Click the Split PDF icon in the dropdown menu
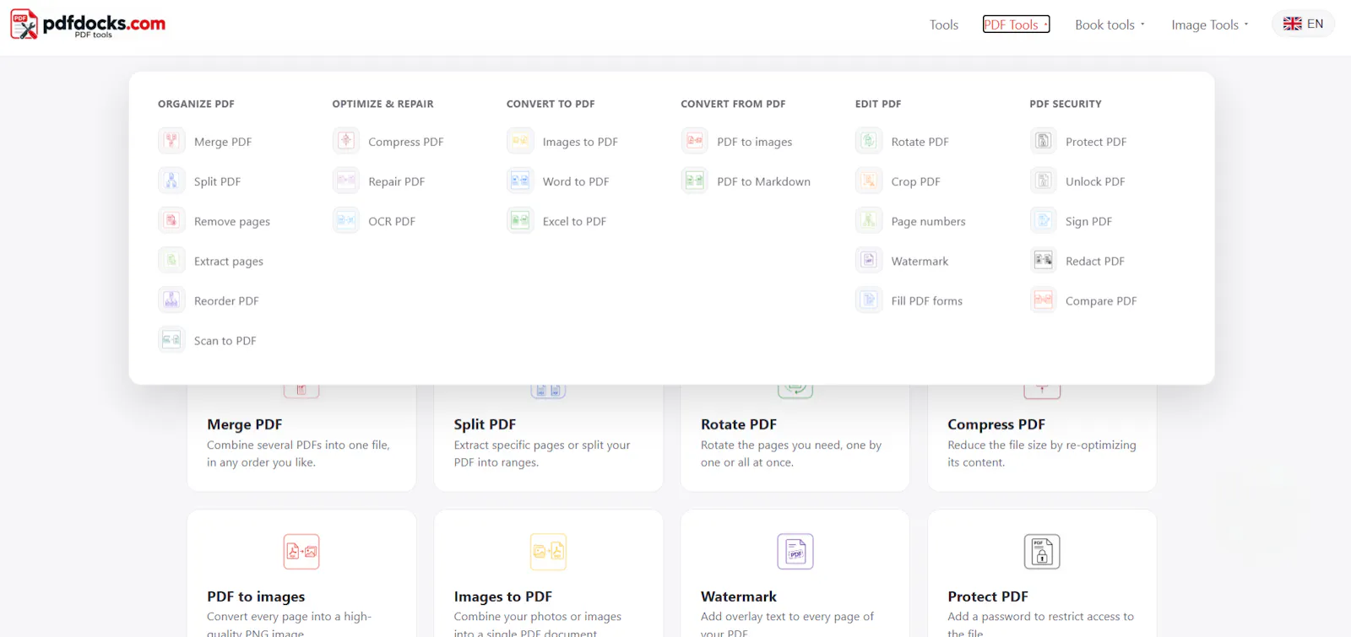This screenshot has height=637, width=1351. point(171,181)
